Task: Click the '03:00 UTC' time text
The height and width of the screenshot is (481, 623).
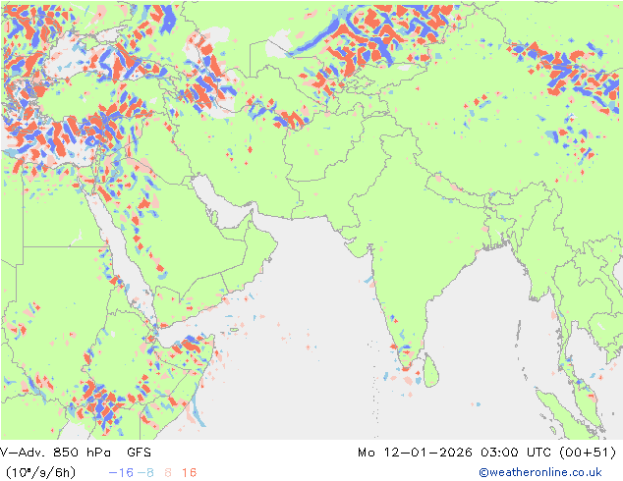Action: pyautogui.click(x=517, y=452)
